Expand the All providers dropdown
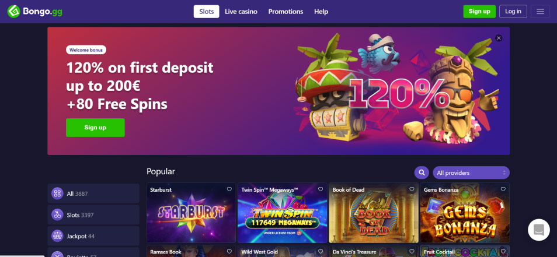 tap(471, 172)
